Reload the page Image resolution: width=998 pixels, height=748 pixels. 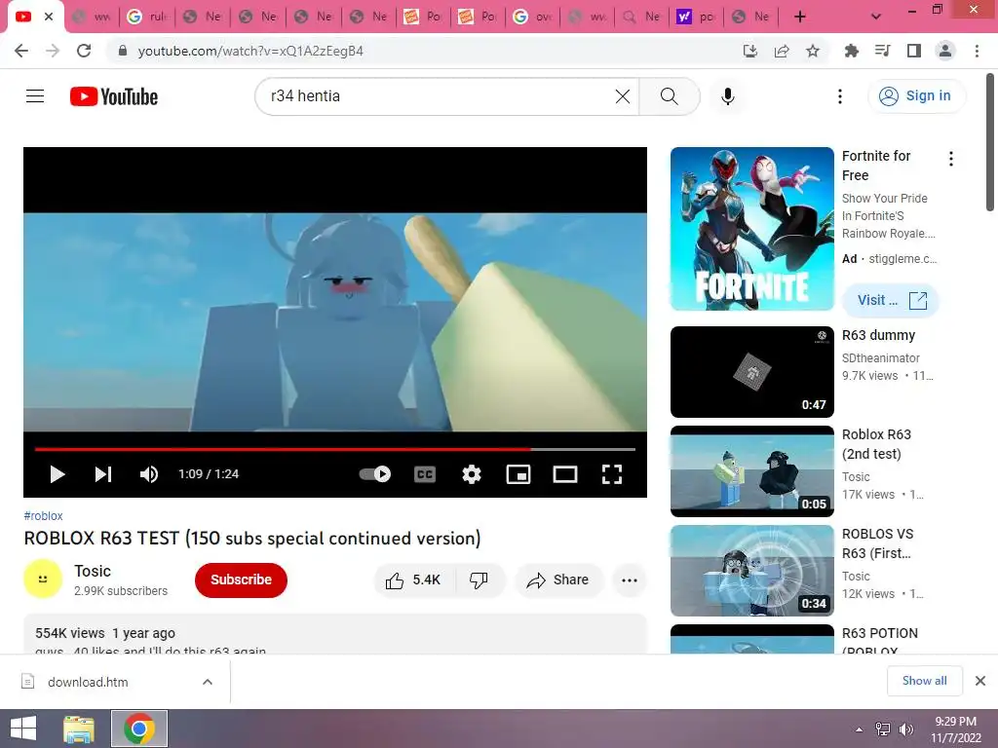click(x=84, y=51)
